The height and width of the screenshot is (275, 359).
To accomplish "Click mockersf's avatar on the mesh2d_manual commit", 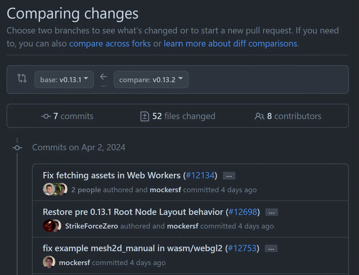I will tap(49, 262).
